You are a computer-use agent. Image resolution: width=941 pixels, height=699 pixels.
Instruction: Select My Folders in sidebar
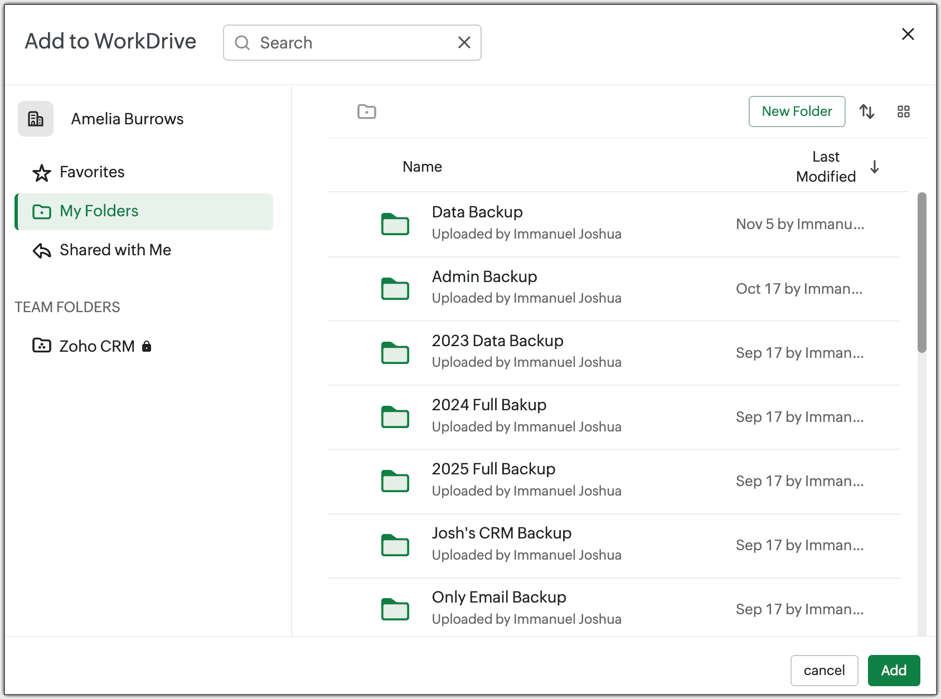click(144, 211)
